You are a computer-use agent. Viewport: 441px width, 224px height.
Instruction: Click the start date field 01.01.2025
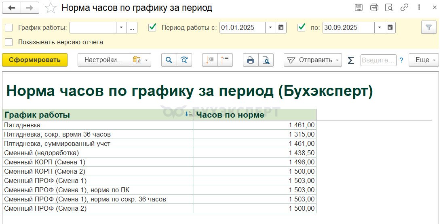242,27
